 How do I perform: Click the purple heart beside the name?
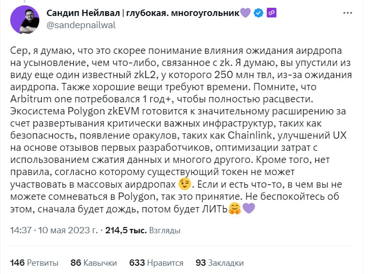point(245,13)
